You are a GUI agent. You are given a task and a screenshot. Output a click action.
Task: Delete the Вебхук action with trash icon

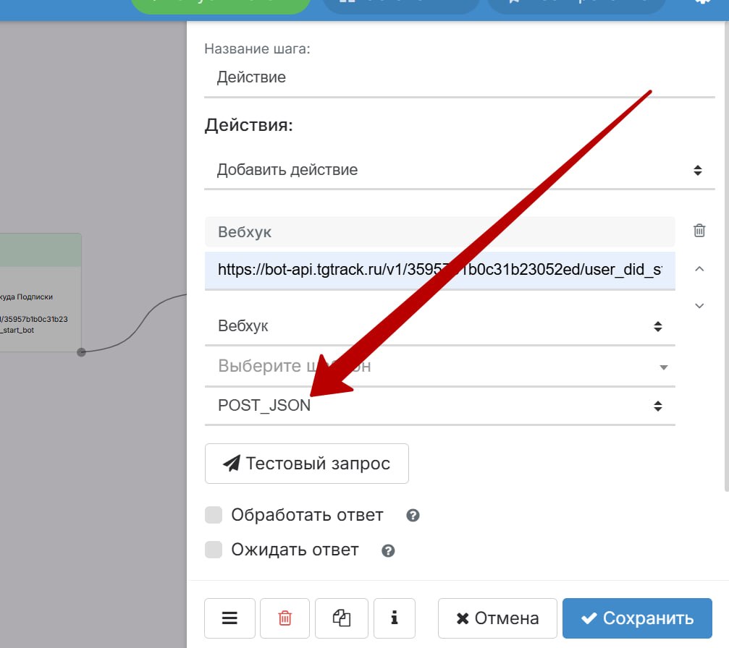click(x=699, y=231)
